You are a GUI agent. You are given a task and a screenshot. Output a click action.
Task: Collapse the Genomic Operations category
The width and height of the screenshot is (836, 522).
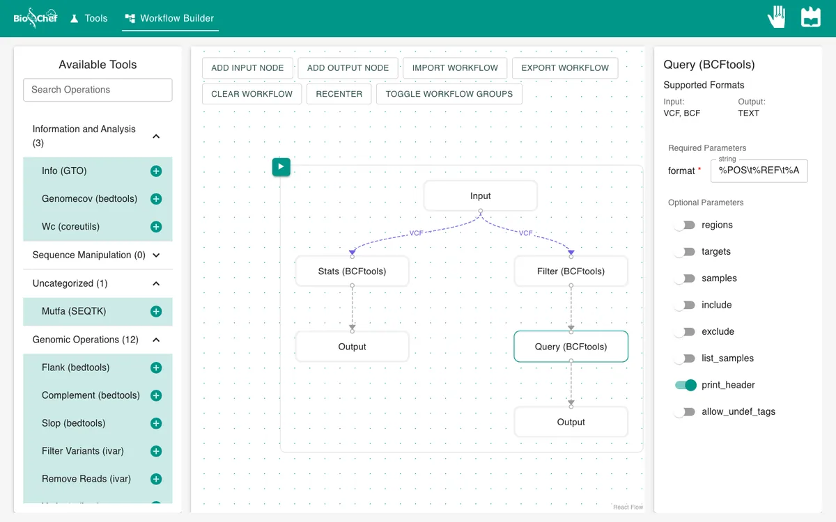click(156, 340)
